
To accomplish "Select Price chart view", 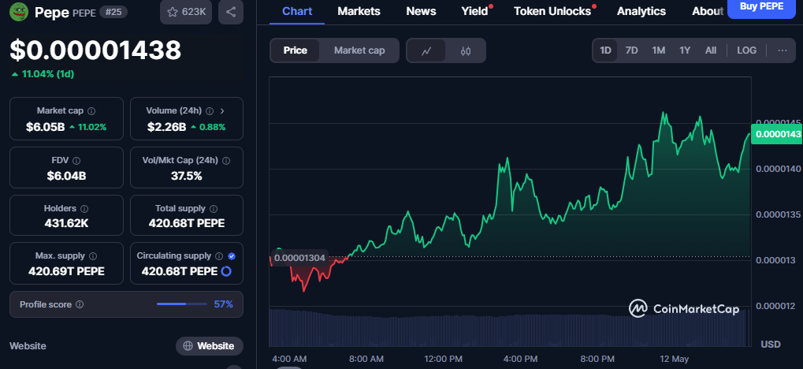I will tap(296, 50).
